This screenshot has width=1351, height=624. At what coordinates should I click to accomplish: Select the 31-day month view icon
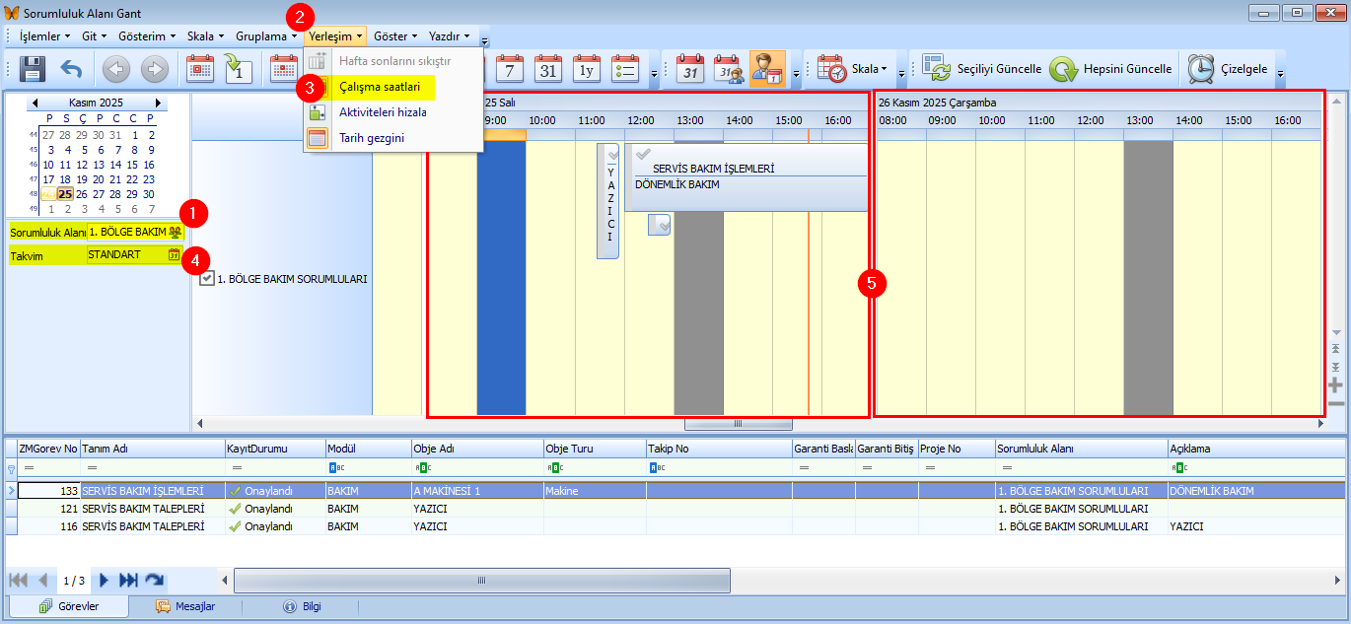(x=548, y=69)
